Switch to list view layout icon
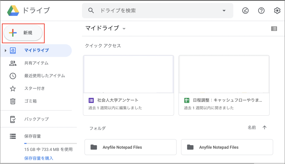 click(x=274, y=29)
